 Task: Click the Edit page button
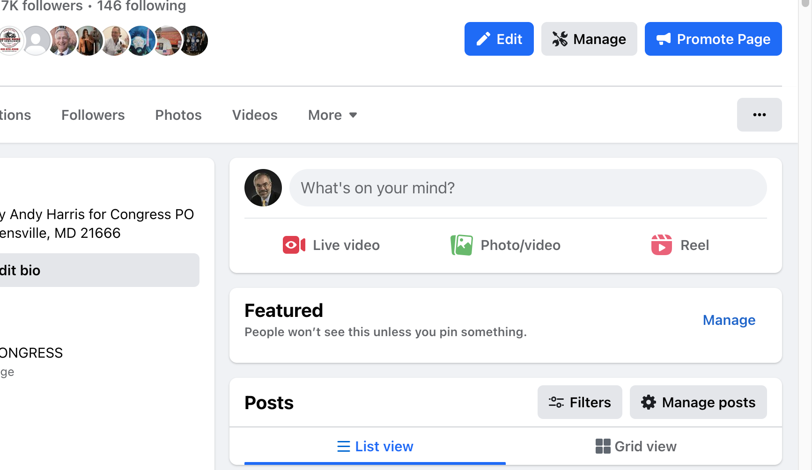[499, 39]
